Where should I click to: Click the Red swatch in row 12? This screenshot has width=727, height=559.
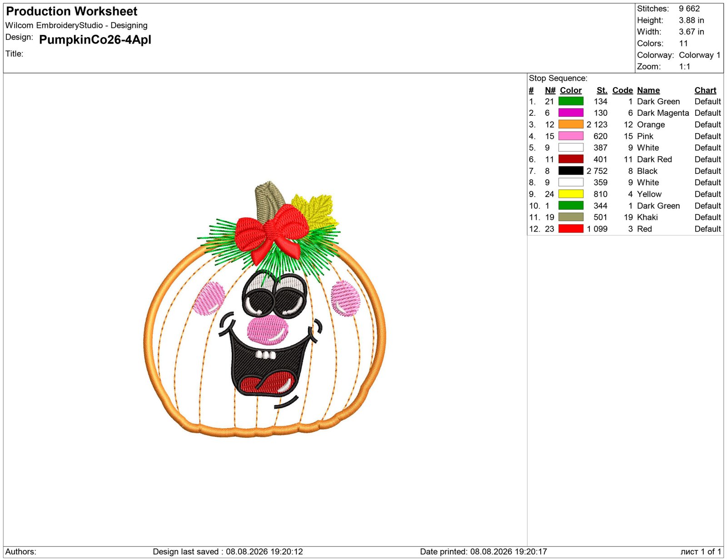tap(571, 229)
